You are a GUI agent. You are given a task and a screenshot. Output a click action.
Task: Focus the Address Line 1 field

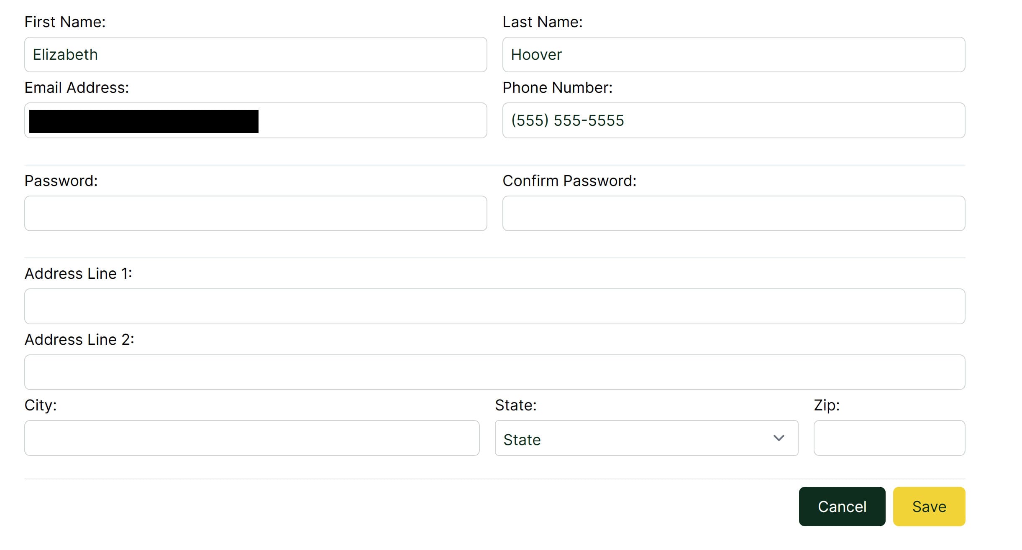(x=494, y=306)
